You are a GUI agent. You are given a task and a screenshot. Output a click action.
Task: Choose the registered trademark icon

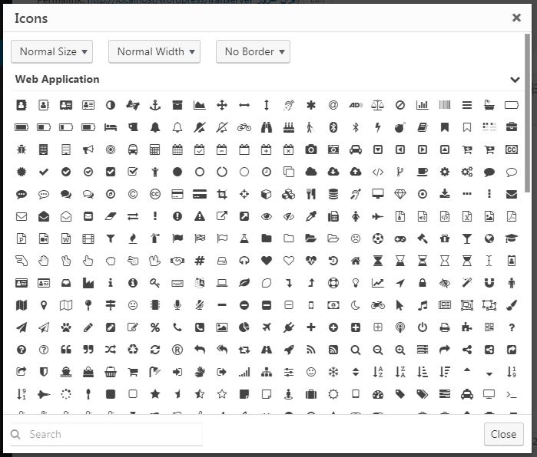[177, 350]
